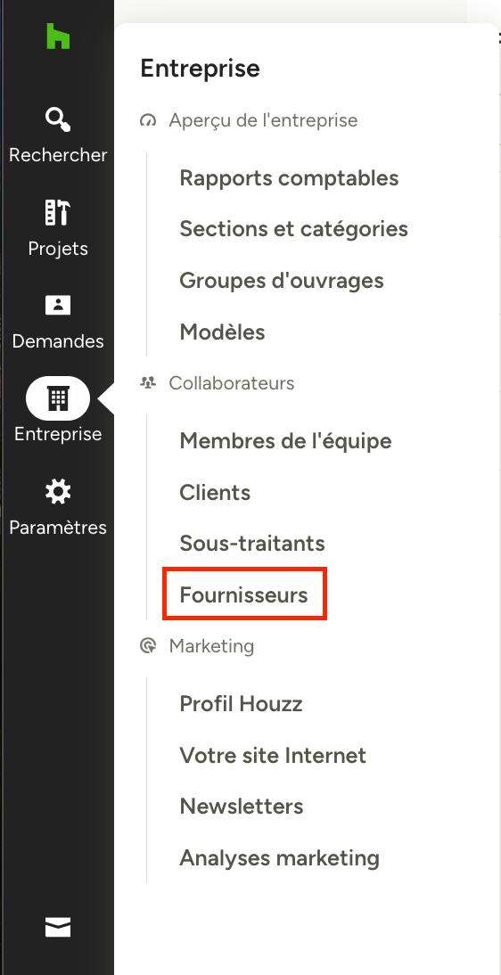Open Sections et catégories
Viewport: 501px width, 975px height.
pyautogui.click(x=294, y=229)
